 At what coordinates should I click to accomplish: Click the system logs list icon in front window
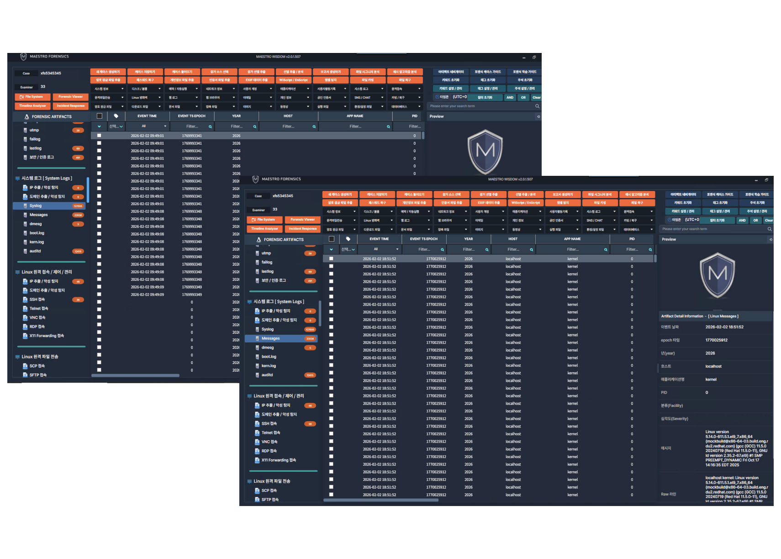point(249,302)
